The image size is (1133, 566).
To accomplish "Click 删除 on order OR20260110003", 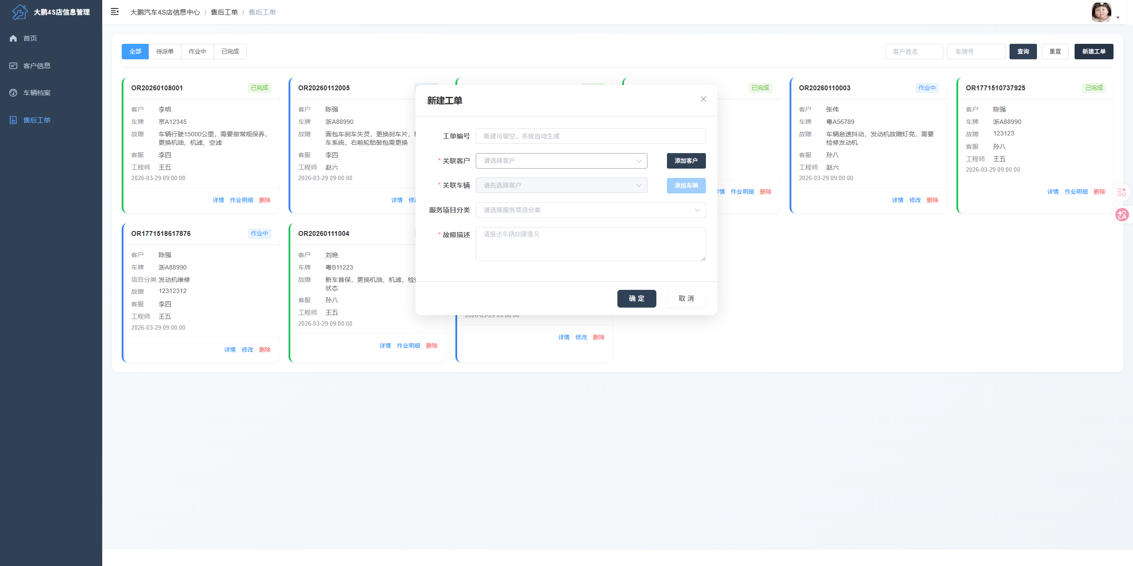I will [x=933, y=200].
